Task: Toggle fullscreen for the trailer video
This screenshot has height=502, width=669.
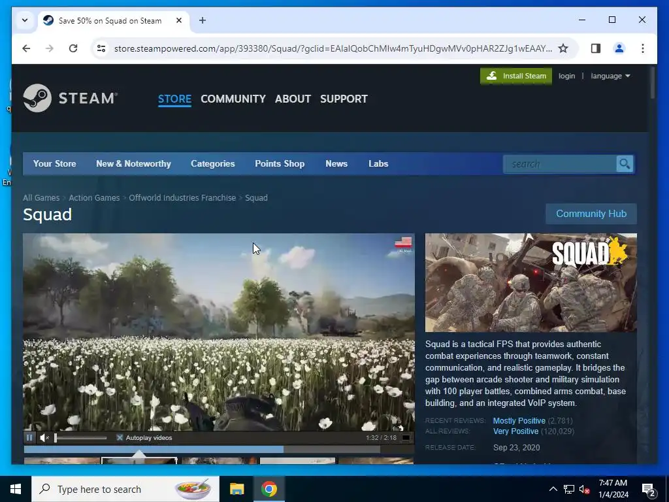Action: [x=406, y=437]
